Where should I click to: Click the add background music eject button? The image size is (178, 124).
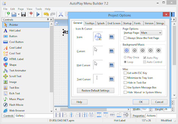(x=127, y=50)
